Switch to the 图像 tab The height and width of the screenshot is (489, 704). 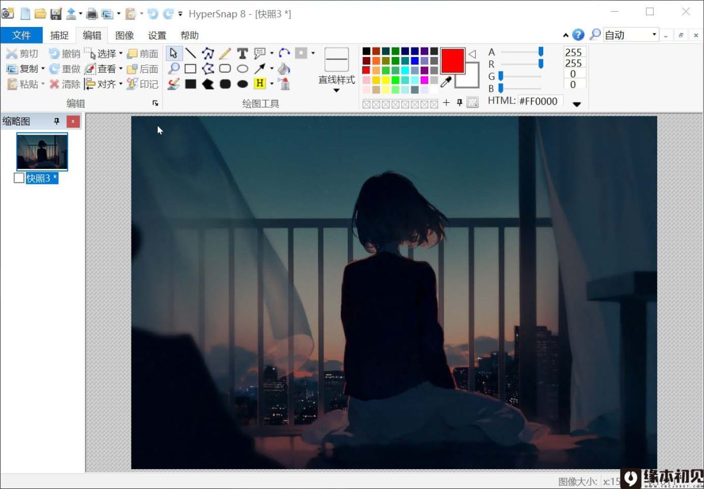tap(124, 35)
